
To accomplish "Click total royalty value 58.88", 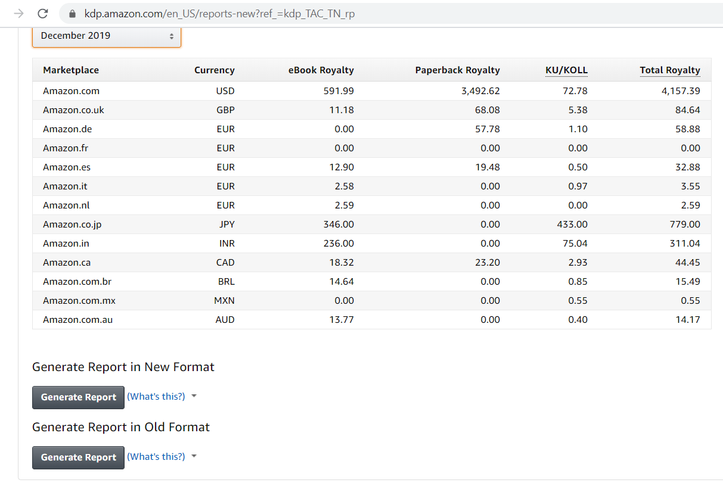I will pos(688,129).
